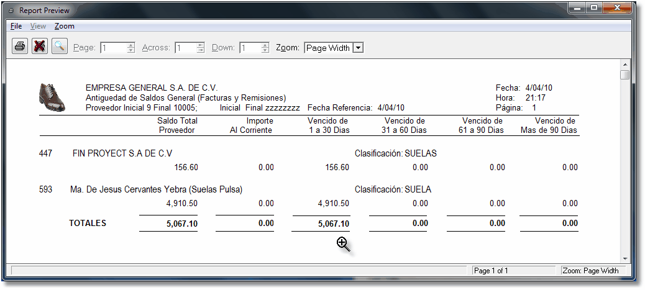Click the vertical scrollbar down arrow
Viewport: 645px width, 290px height.
tap(624, 258)
